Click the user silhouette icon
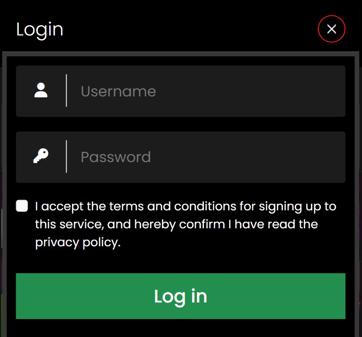The image size is (362, 337). [x=41, y=90]
